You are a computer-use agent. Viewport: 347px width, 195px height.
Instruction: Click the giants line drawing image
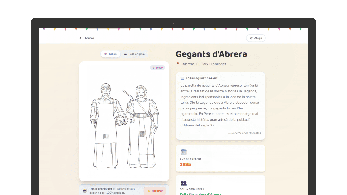click(x=124, y=126)
